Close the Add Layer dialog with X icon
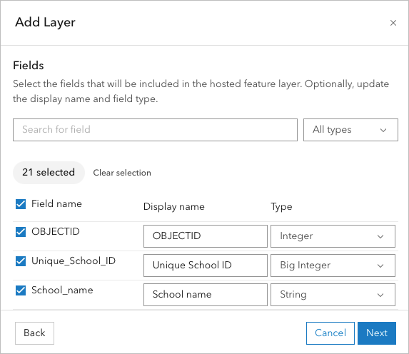The image size is (409, 354). click(393, 23)
